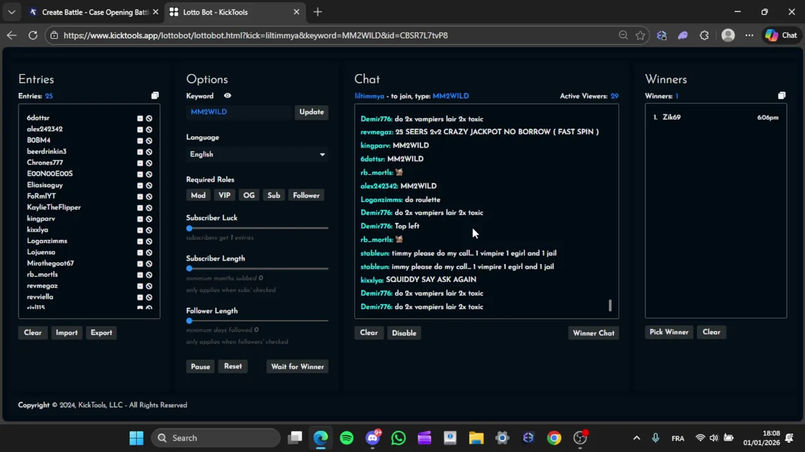The height and width of the screenshot is (452, 805).
Task: Open Discord from the taskbar
Action: [373, 438]
